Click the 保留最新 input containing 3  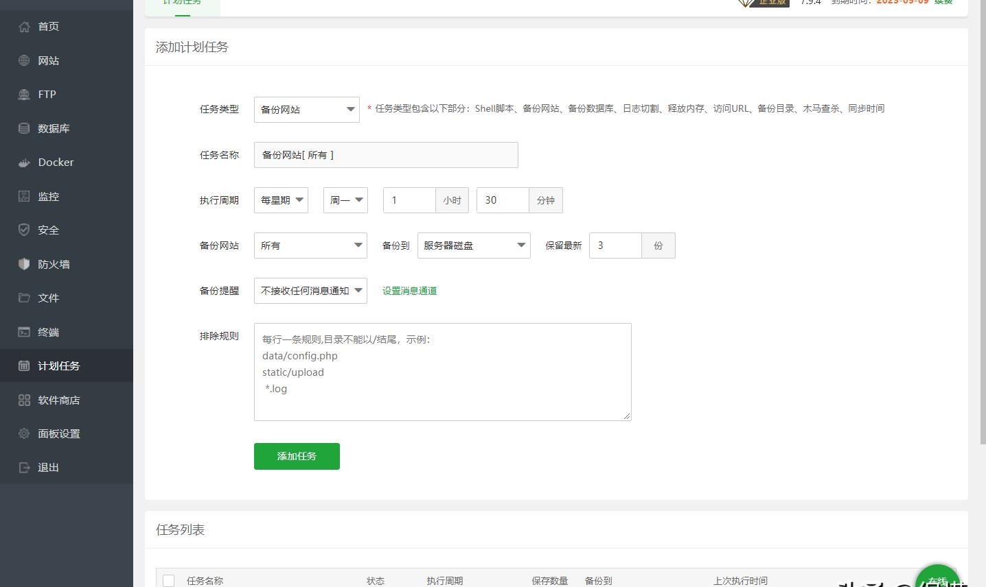click(x=615, y=245)
